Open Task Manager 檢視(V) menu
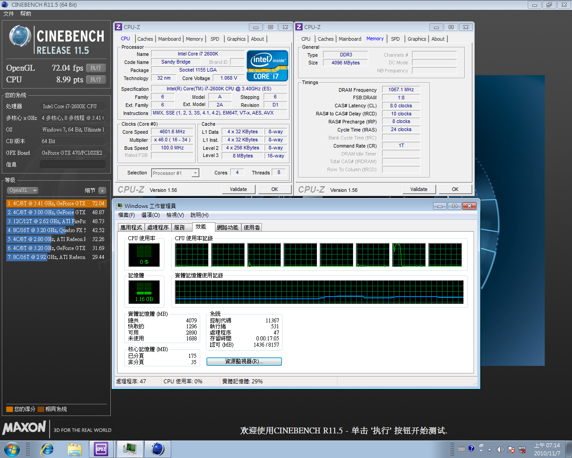 [175, 215]
